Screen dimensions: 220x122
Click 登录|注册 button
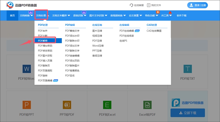197,5
